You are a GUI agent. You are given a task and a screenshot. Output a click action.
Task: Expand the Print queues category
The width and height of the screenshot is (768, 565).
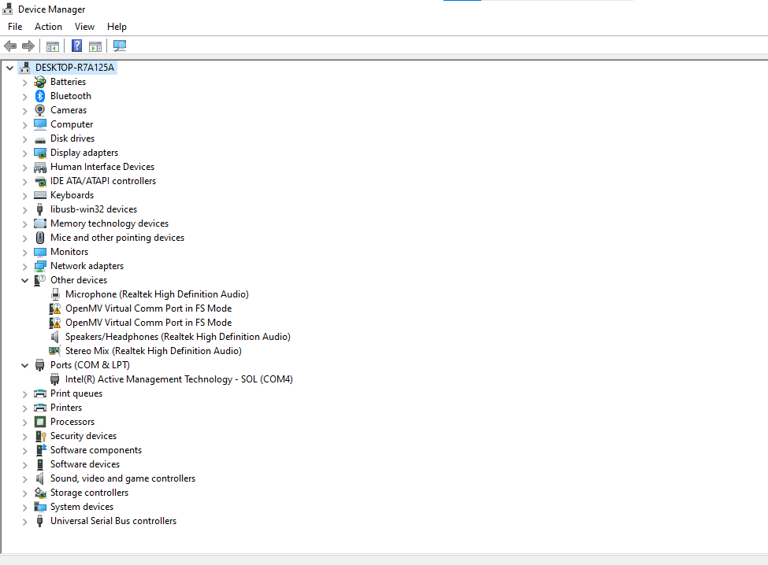tap(25, 393)
